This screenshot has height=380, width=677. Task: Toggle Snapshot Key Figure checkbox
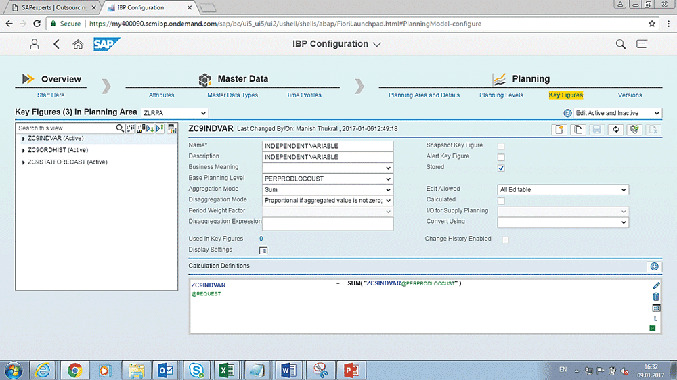coord(501,146)
